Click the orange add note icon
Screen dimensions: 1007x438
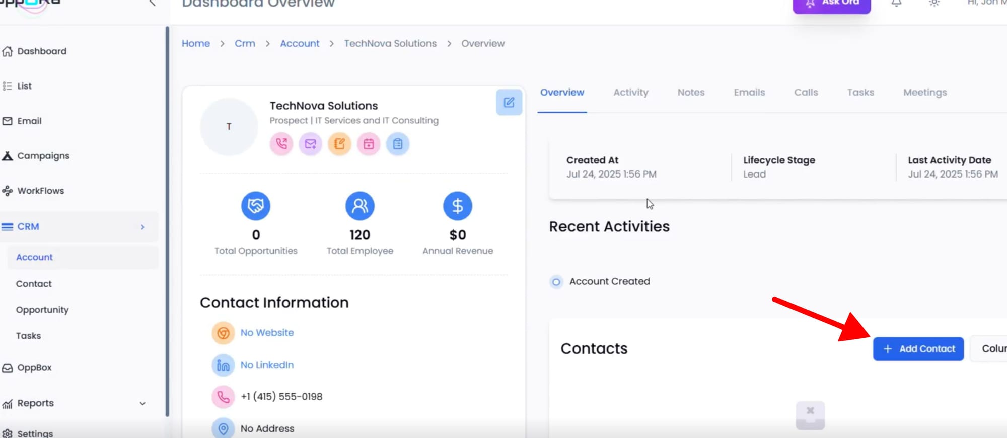[340, 144]
